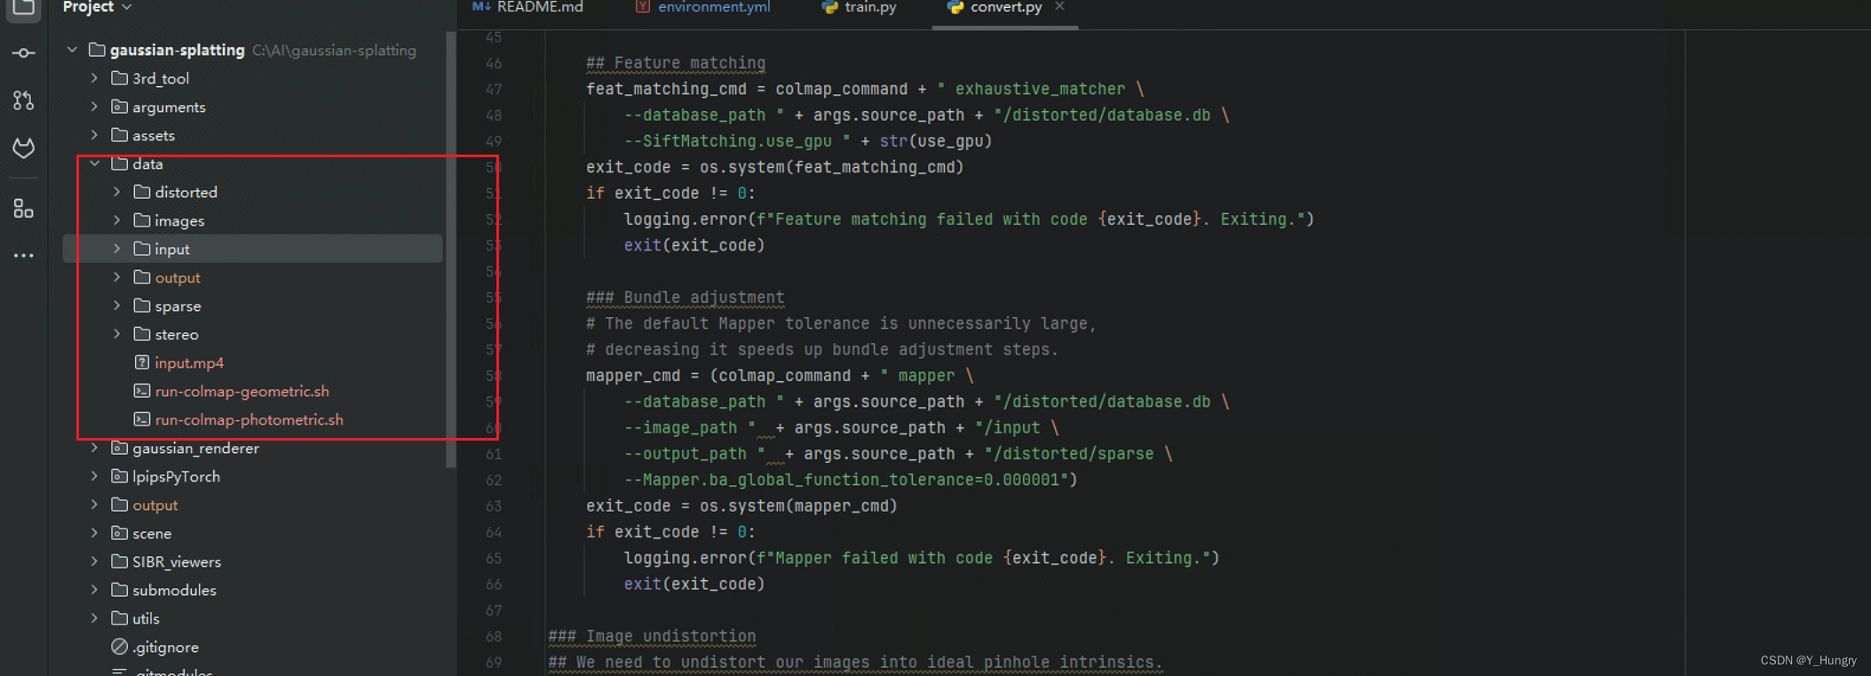
Task: Open the input.mp4 file
Action: click(x=188, y=362)
